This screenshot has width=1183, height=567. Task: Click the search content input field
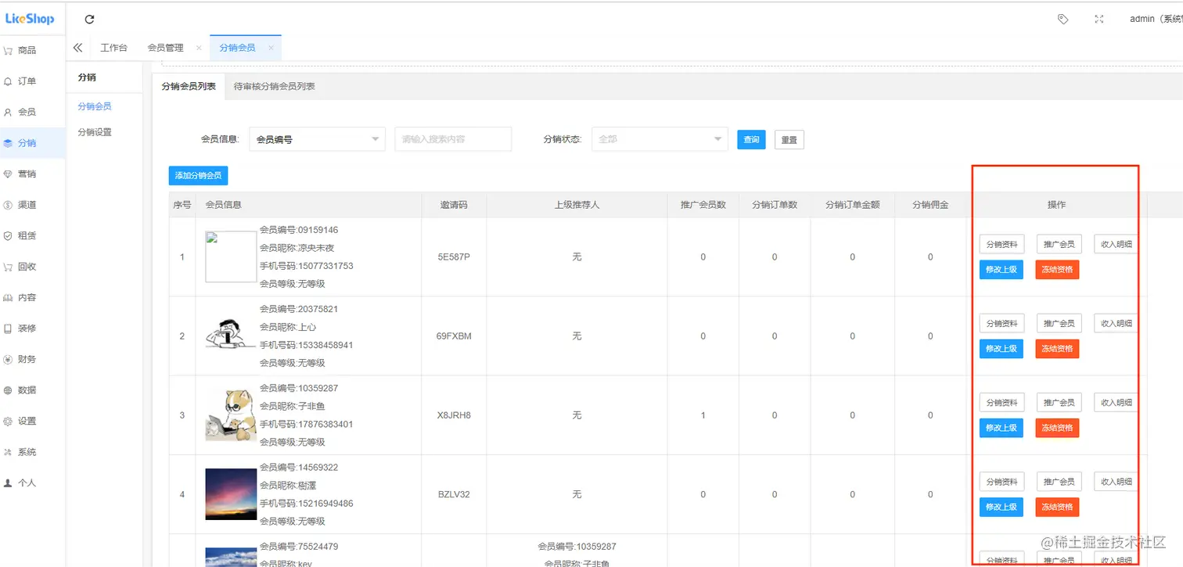click(453, 139)
